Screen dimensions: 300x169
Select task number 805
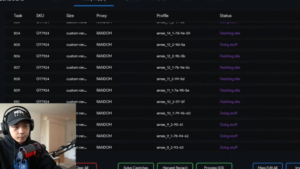click(x=17, y=45)
